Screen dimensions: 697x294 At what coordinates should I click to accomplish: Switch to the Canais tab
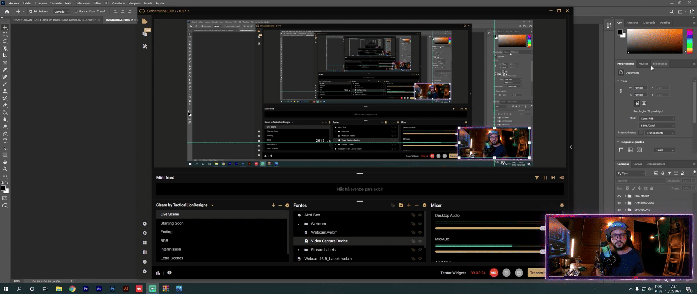637,164
